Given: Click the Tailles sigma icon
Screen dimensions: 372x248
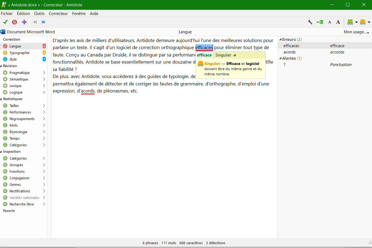Looking at the screenshot, I should click(5, 106).
